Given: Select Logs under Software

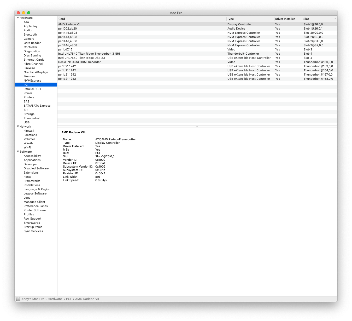Looking at the screenshot, I should coord(27,198).
